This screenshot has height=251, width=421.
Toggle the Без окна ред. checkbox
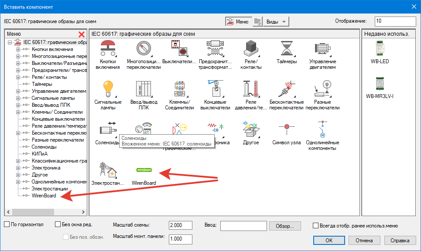(58, 225)
